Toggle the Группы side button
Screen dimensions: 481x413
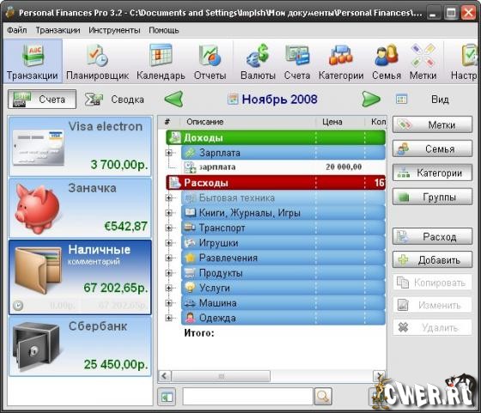(432, 197)
